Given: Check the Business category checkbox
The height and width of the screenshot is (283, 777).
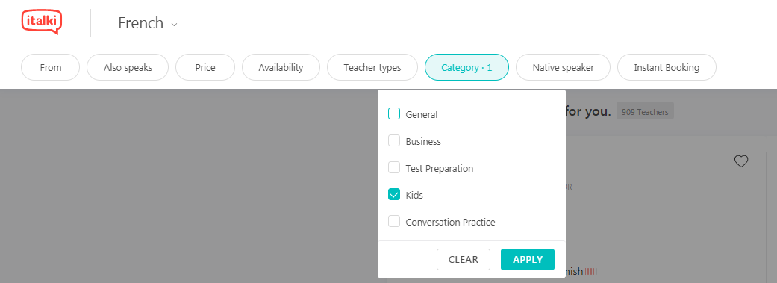Looking at the screenshot, I should [x=394, y=141].
